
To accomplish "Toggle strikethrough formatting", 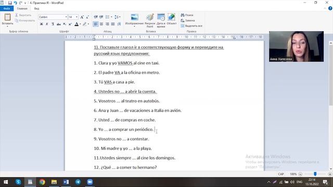I will [59, 24].
